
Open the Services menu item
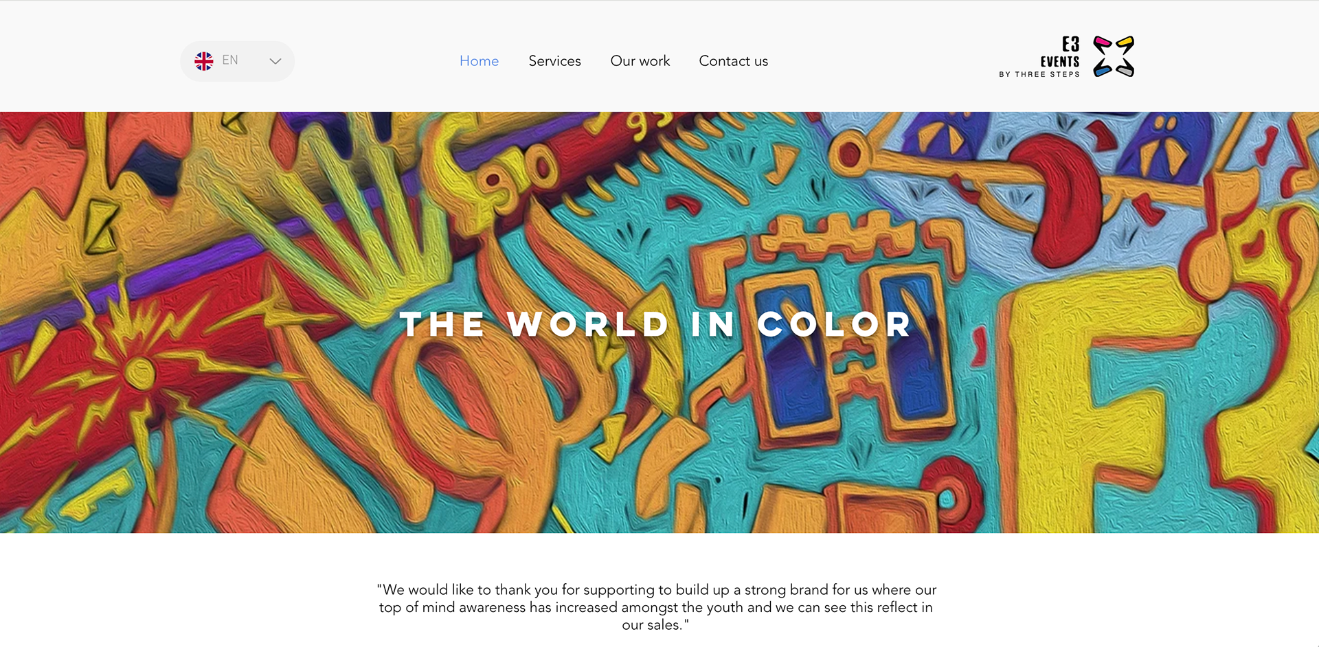(x=554, y=61)
